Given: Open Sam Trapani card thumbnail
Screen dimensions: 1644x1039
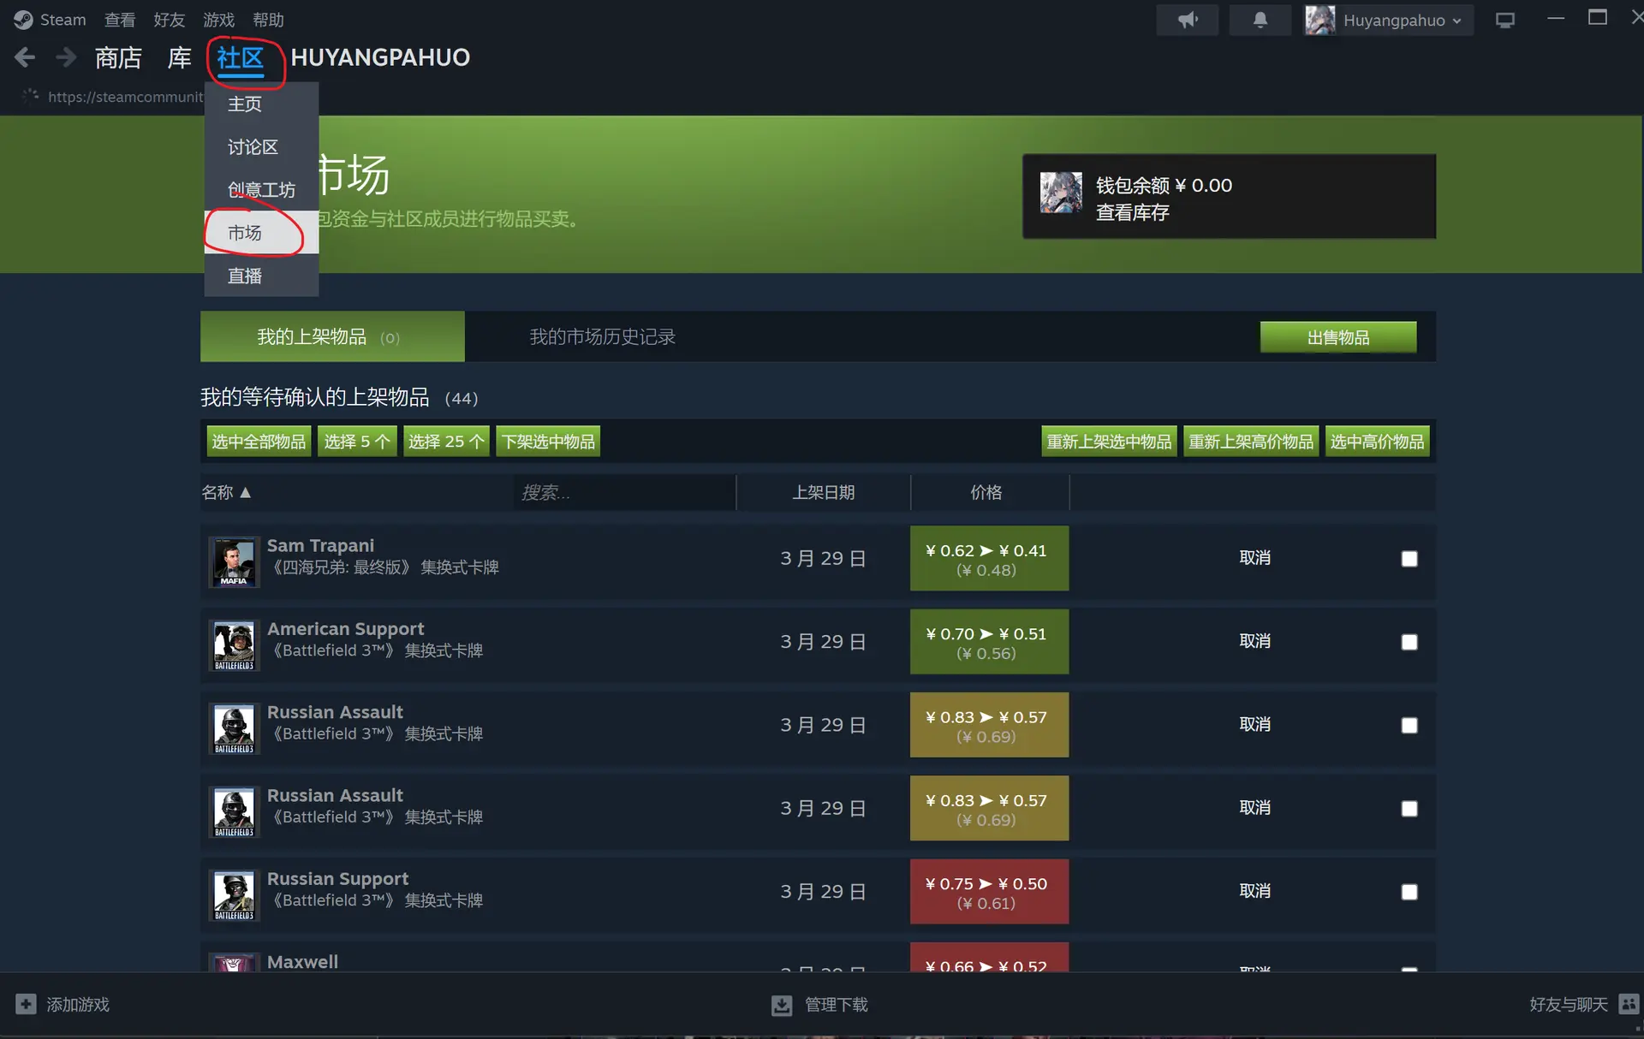Looking at the screenshot, I should point(234,562).
